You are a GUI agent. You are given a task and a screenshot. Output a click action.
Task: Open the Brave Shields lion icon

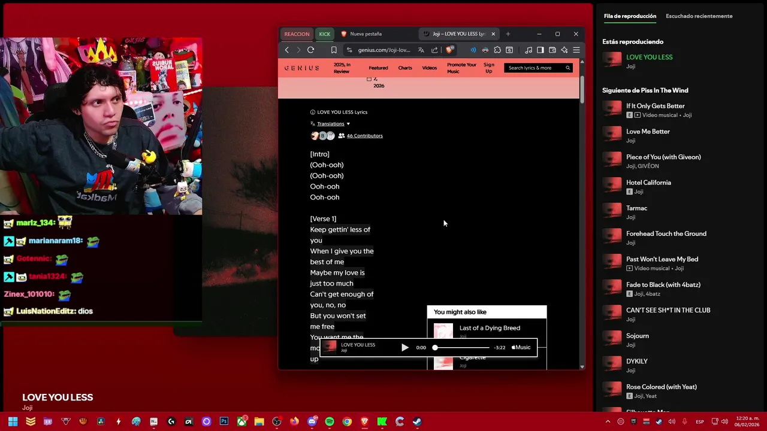click(449, 50)
